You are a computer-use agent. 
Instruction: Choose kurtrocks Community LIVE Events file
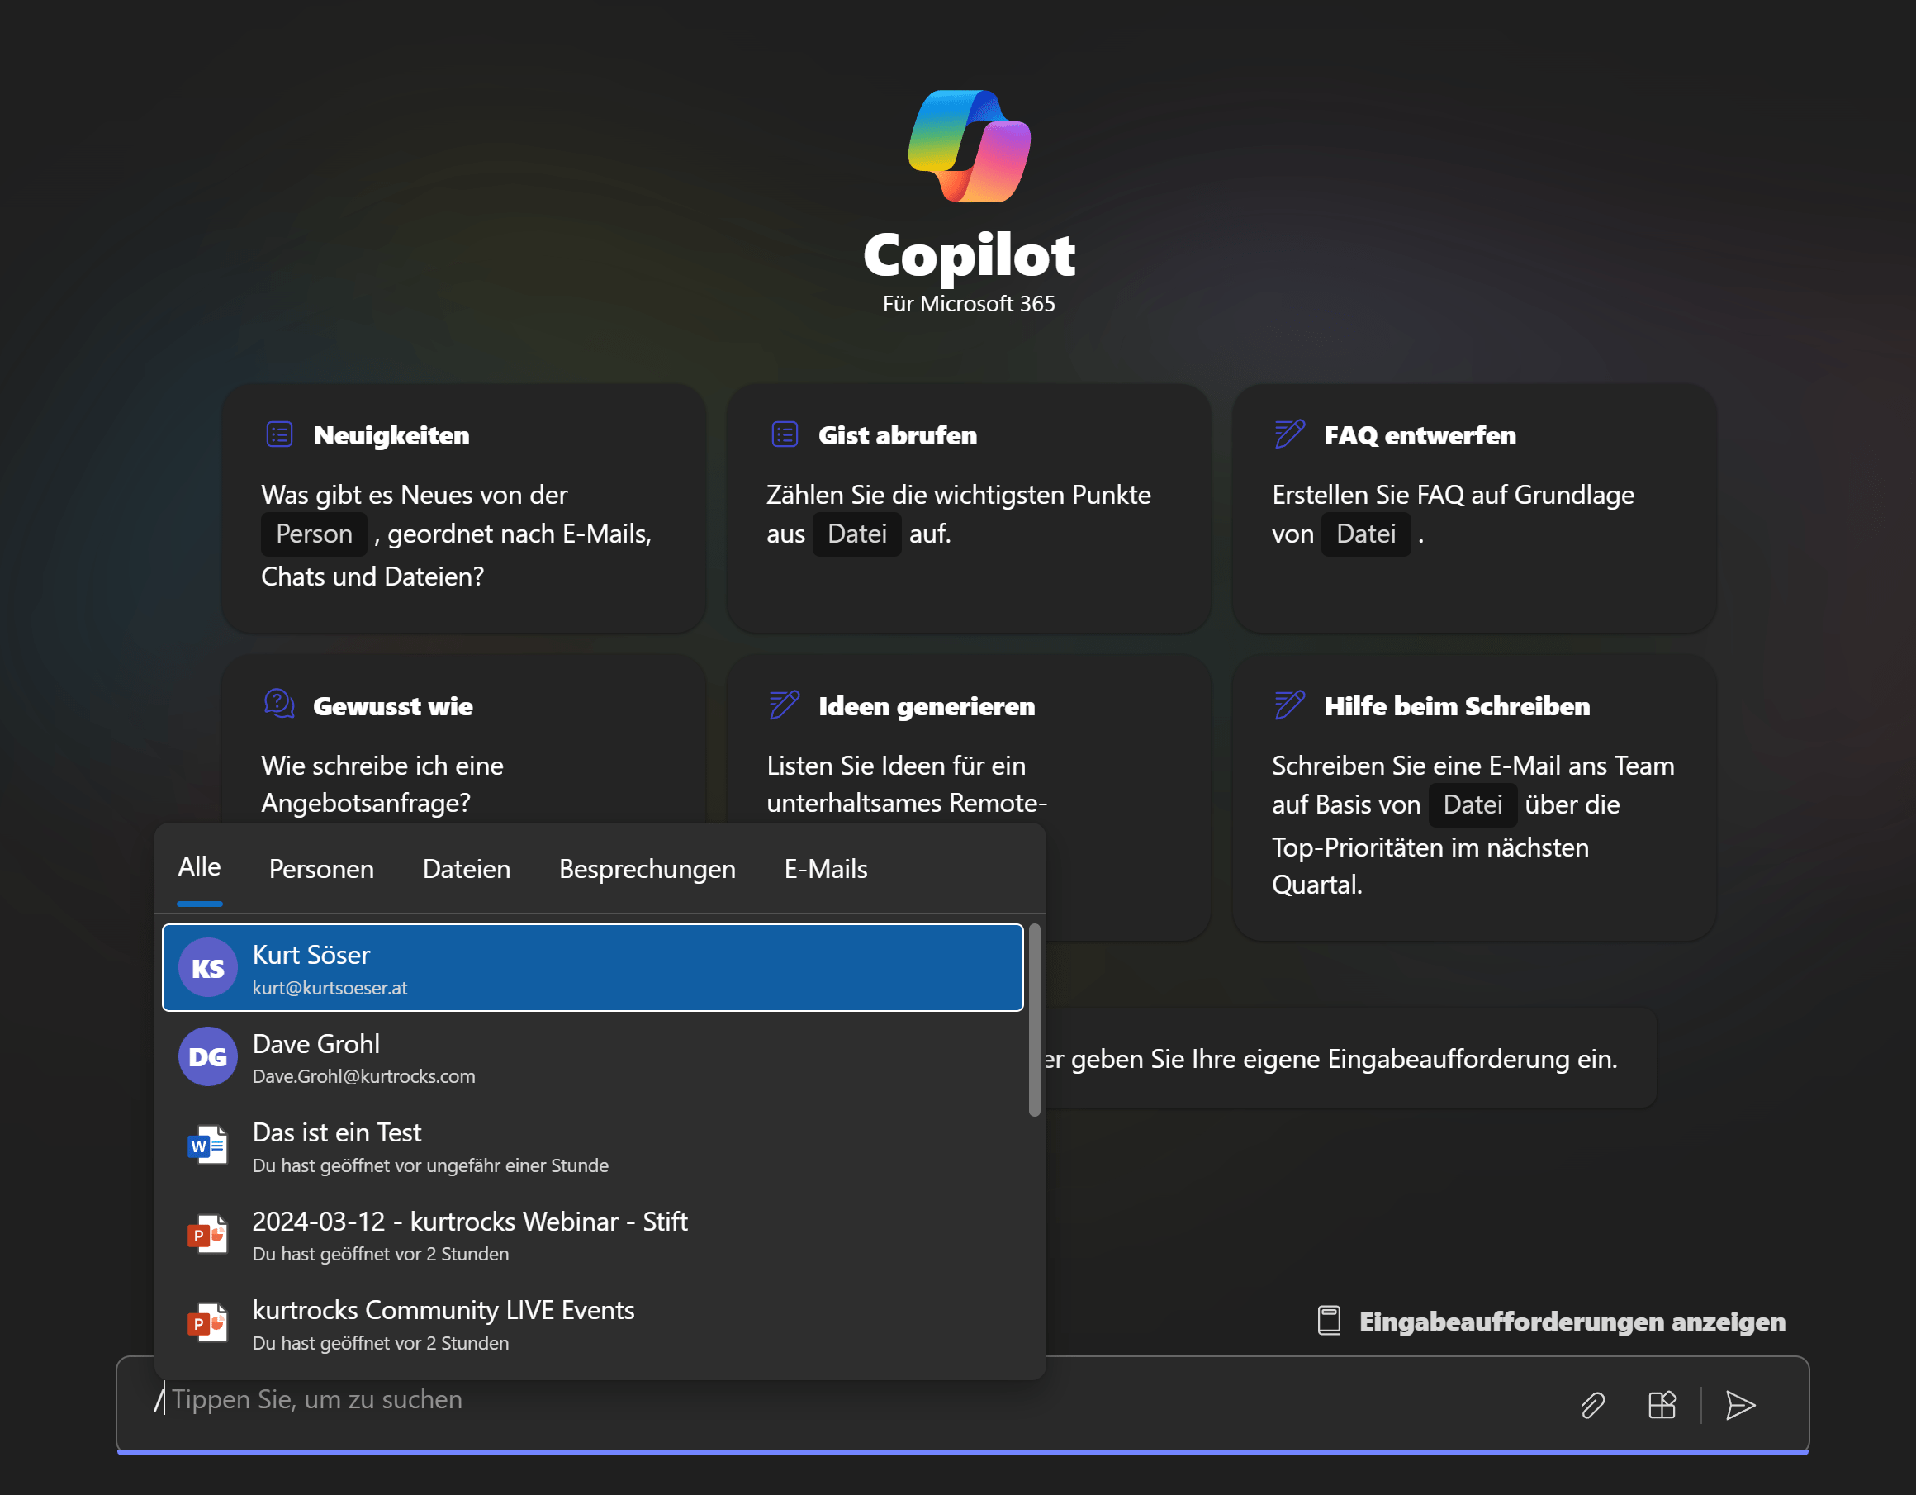click(x=593, y=1323)
